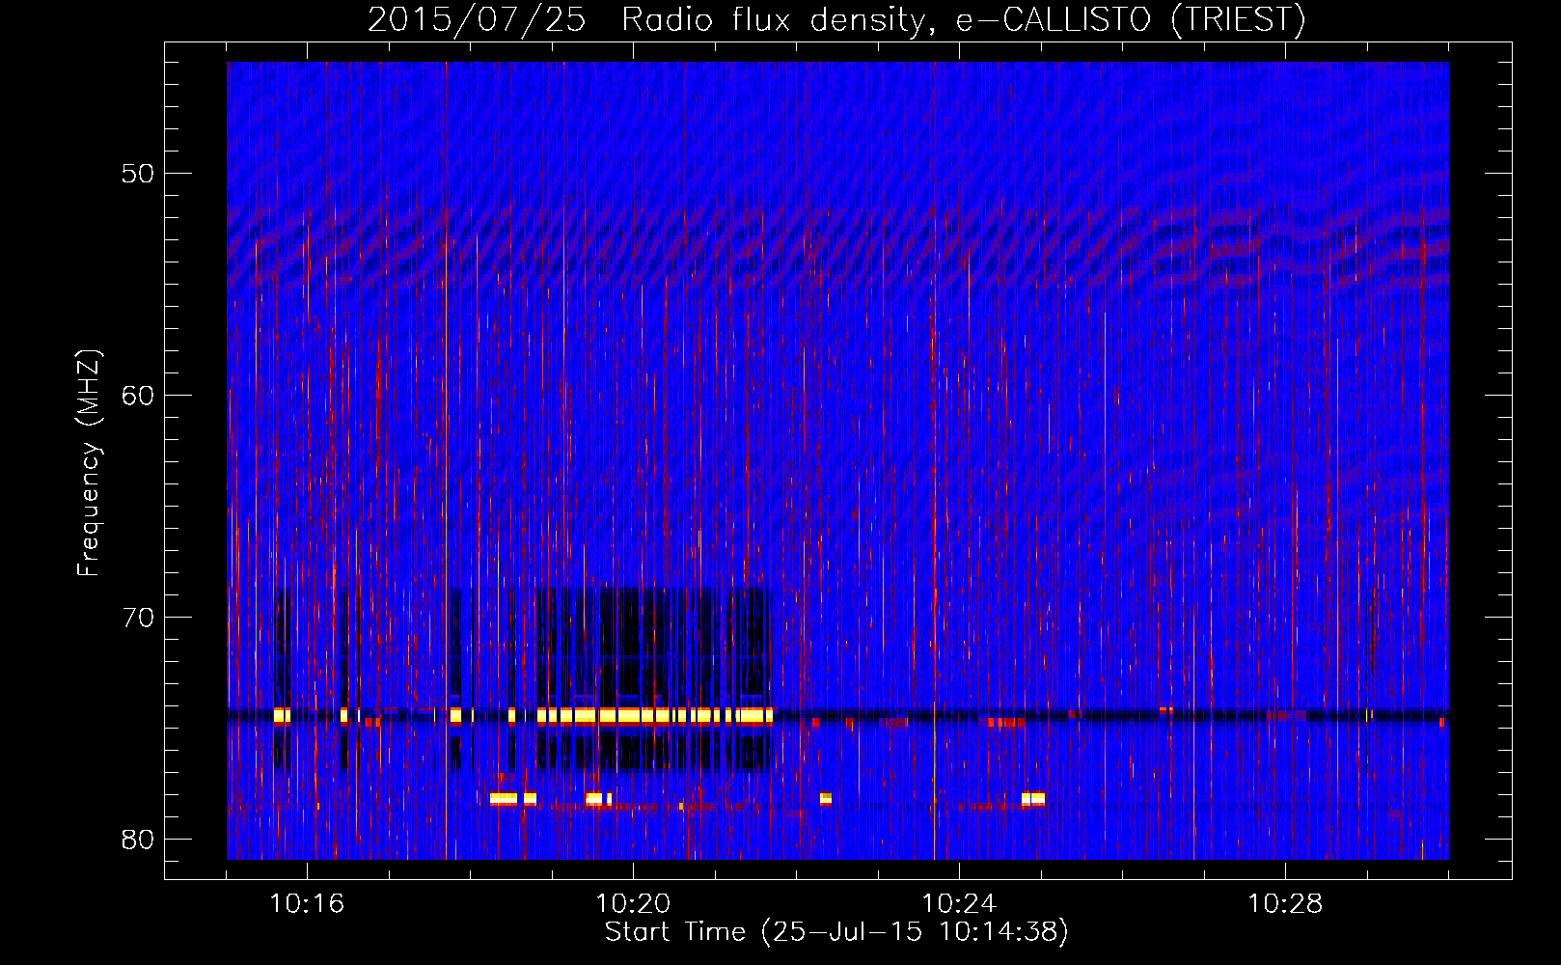The height and width of the screenshot is (965, 1561).
Task: Click the 80 frequency tick label
Action: pos(139,840)
